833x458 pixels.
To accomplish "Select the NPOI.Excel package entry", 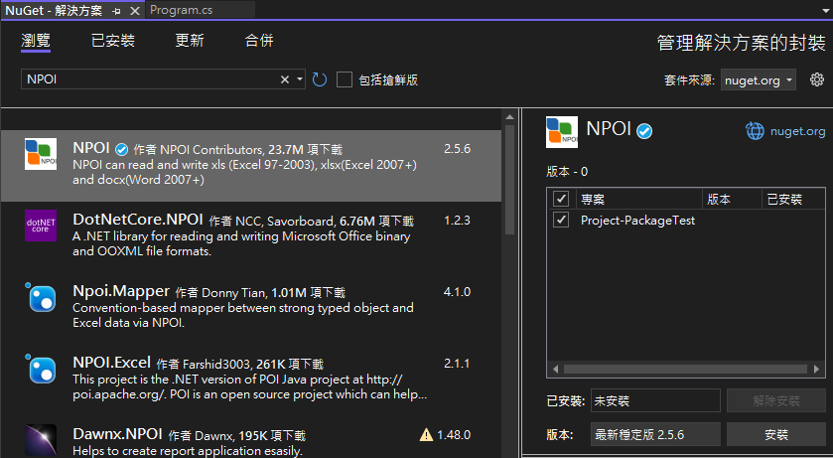I will [251, 379].
